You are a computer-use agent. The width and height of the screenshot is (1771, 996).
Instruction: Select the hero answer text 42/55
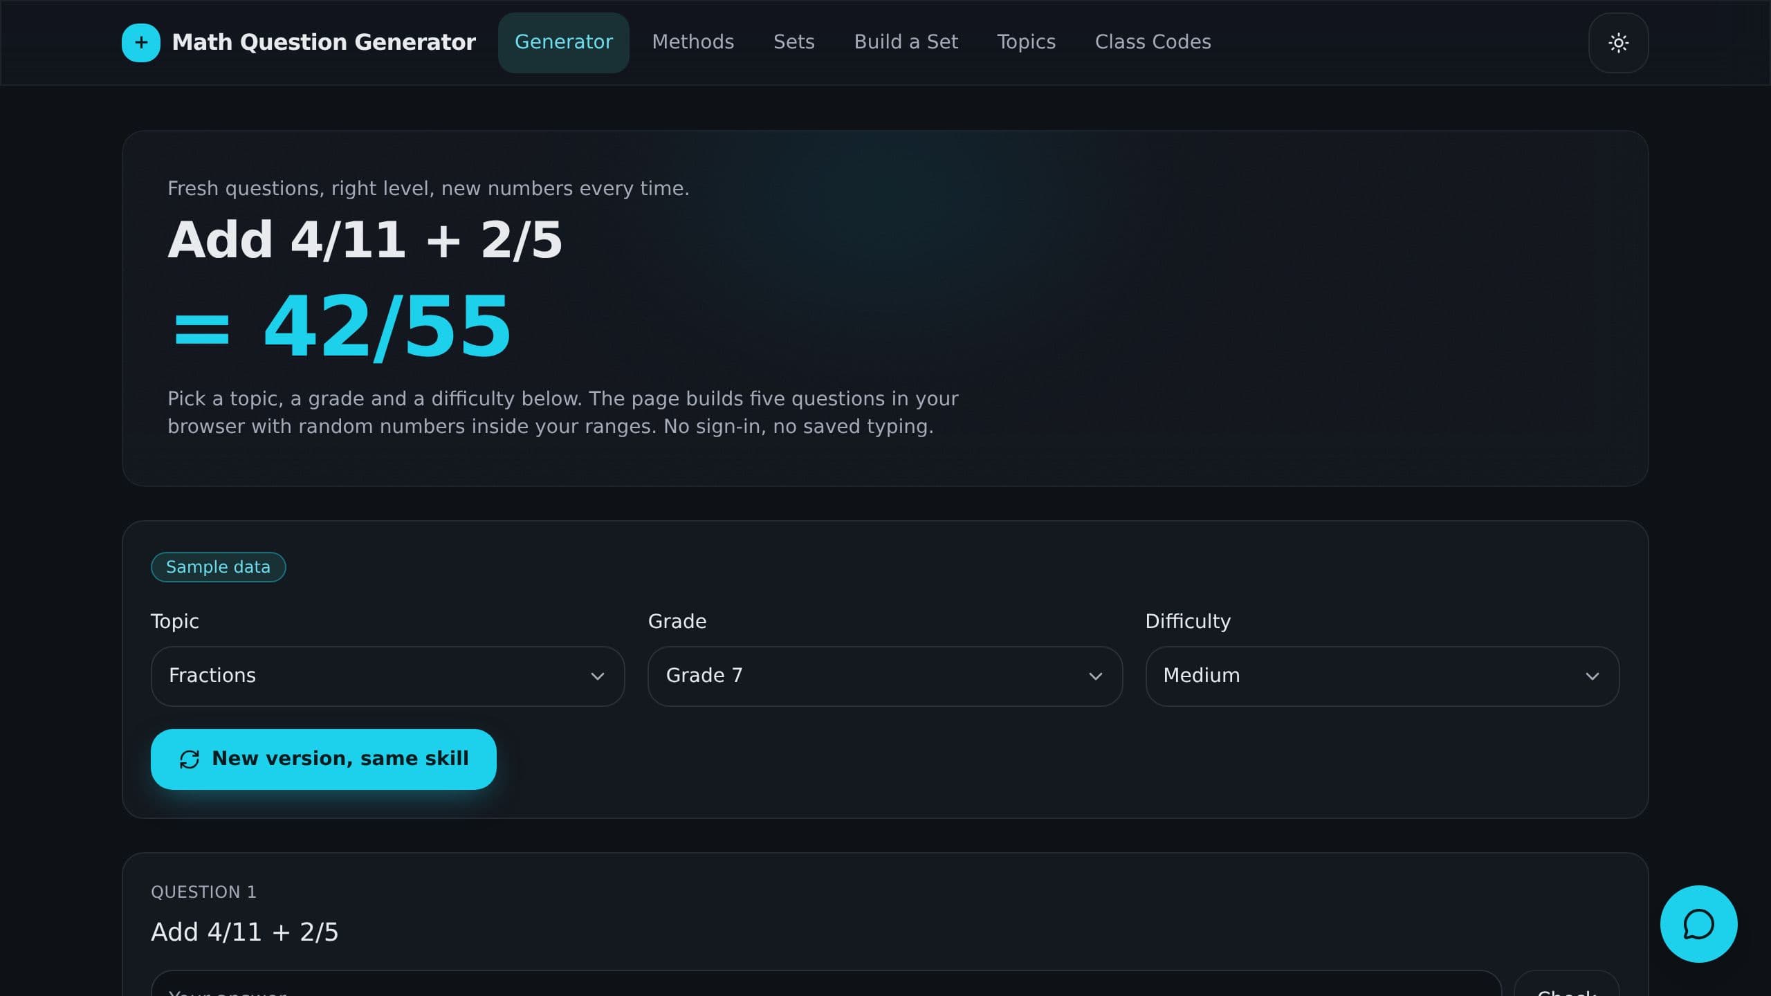click(387, 326)
